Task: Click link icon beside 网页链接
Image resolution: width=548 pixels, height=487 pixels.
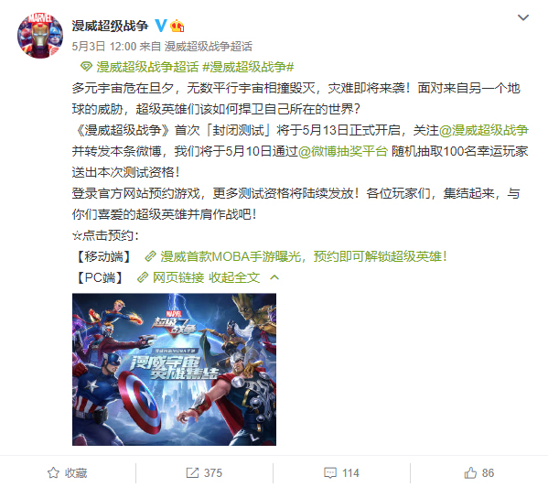Action: 142,277
